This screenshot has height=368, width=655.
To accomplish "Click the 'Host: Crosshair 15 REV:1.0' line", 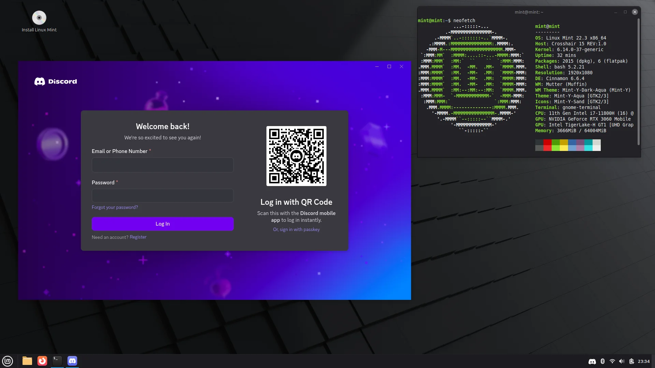I will pos(571,44).
